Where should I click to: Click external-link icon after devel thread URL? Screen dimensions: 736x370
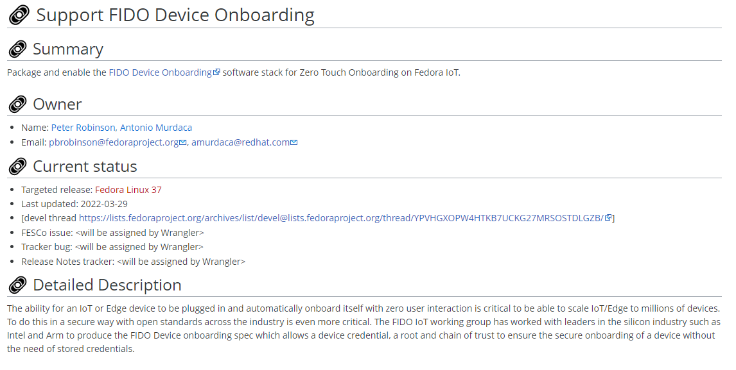click(608, 218)
